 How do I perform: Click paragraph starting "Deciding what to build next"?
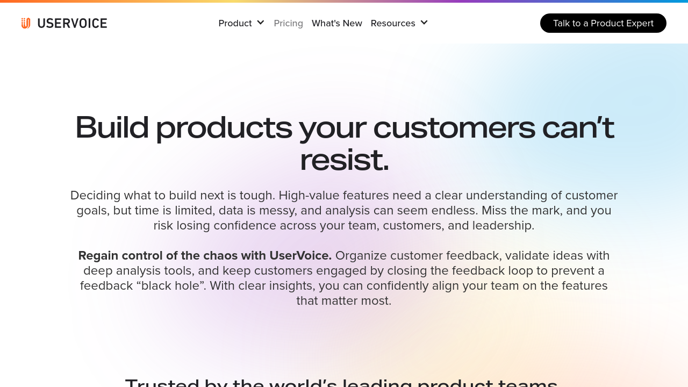344,210
